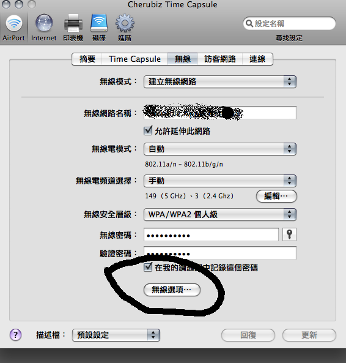Open the 無線電頻道選擇 dropdown set to 手動

[220, 181]
